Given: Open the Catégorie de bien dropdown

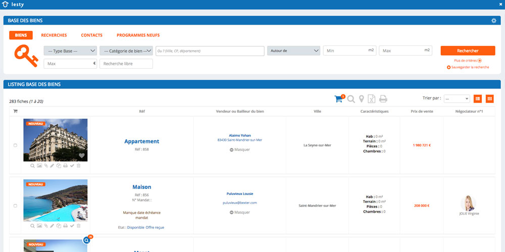Looking at the screenshot, I should (x=126, y=51).
